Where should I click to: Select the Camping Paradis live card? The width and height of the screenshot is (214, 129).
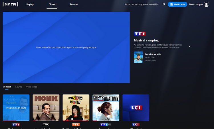[x=16, y=108]
